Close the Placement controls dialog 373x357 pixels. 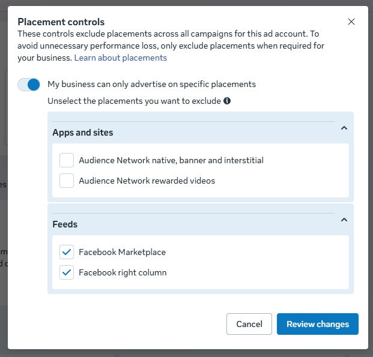[351, 22]
